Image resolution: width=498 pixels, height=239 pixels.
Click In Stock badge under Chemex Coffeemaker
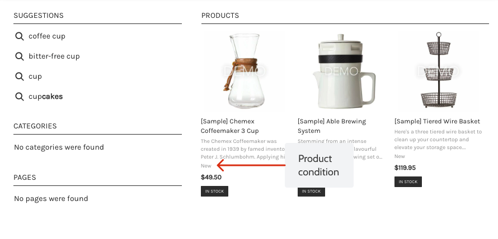(x=214, y=191)
